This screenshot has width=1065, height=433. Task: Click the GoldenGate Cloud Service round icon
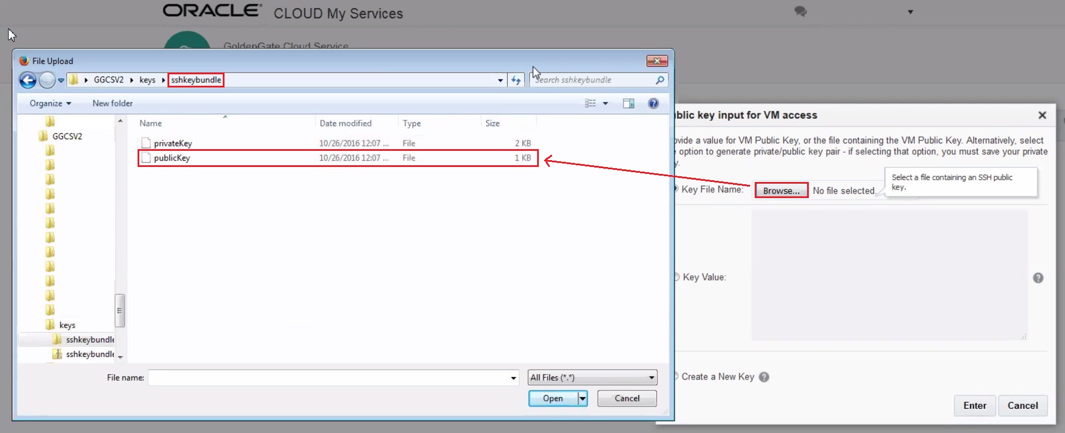tap(187, 40)
